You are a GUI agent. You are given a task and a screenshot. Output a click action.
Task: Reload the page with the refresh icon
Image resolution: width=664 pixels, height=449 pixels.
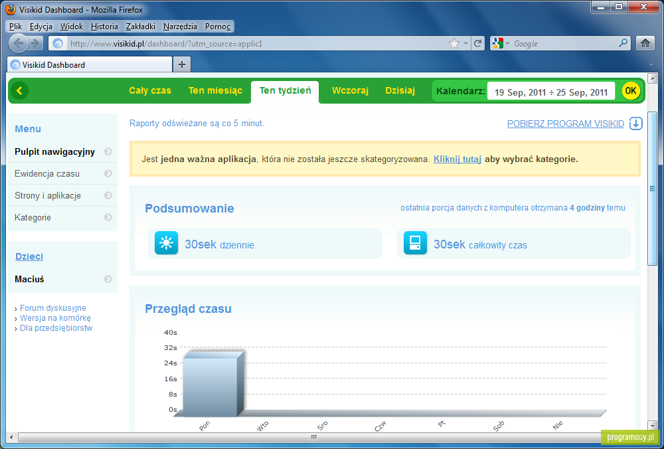click(x=477, y=43)
